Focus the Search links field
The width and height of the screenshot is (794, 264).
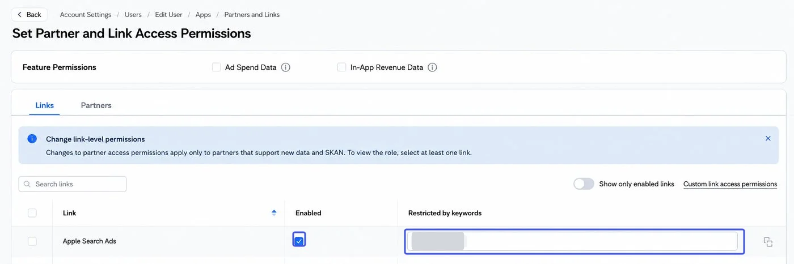click(x=73, y=184)
